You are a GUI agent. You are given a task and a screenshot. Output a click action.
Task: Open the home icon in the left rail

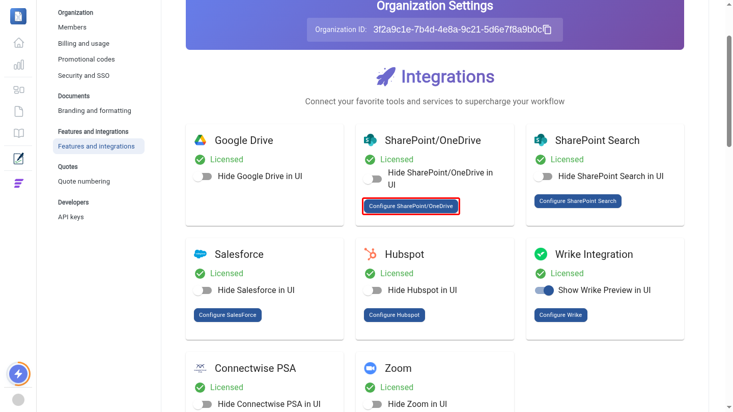(x=18, y=43)
